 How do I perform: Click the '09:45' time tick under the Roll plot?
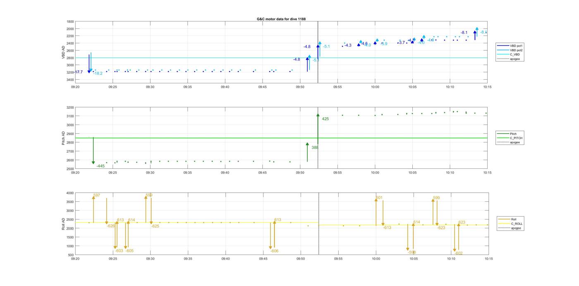[x=263, y=259]
